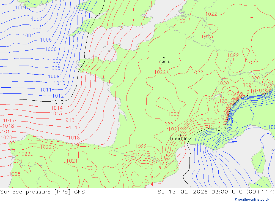
Task: Click the red 1018 label near the Alps
Action: click(207, 120)
